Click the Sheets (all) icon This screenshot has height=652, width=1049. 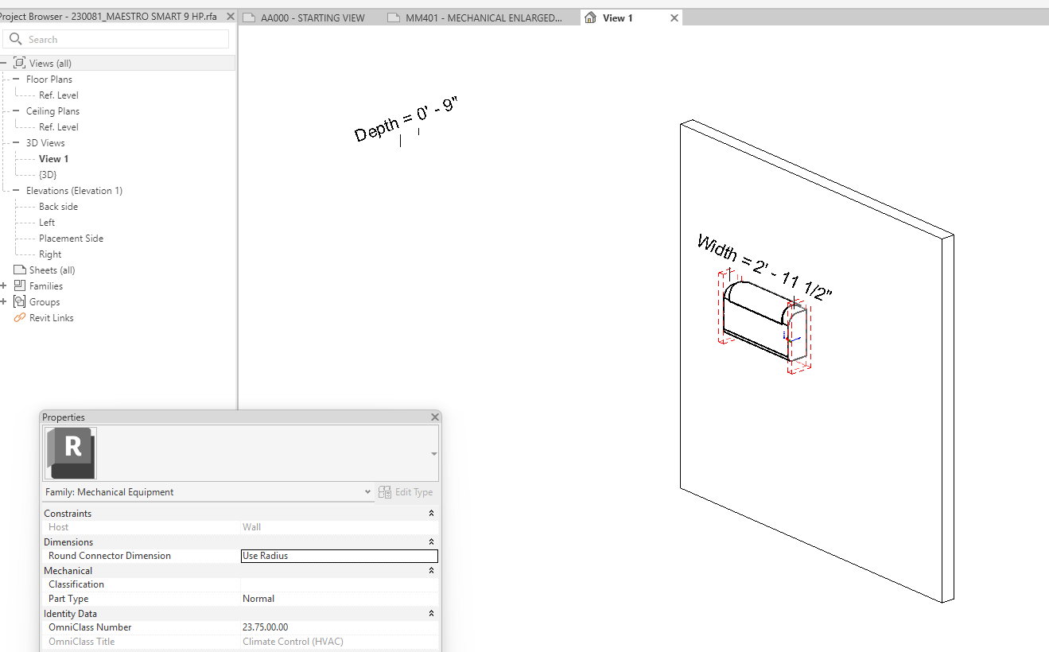(x=20, y=270)
